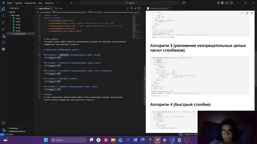Open 5.png in the explorer tree
This screenshot has height=144, width=257.
(18, 31)
